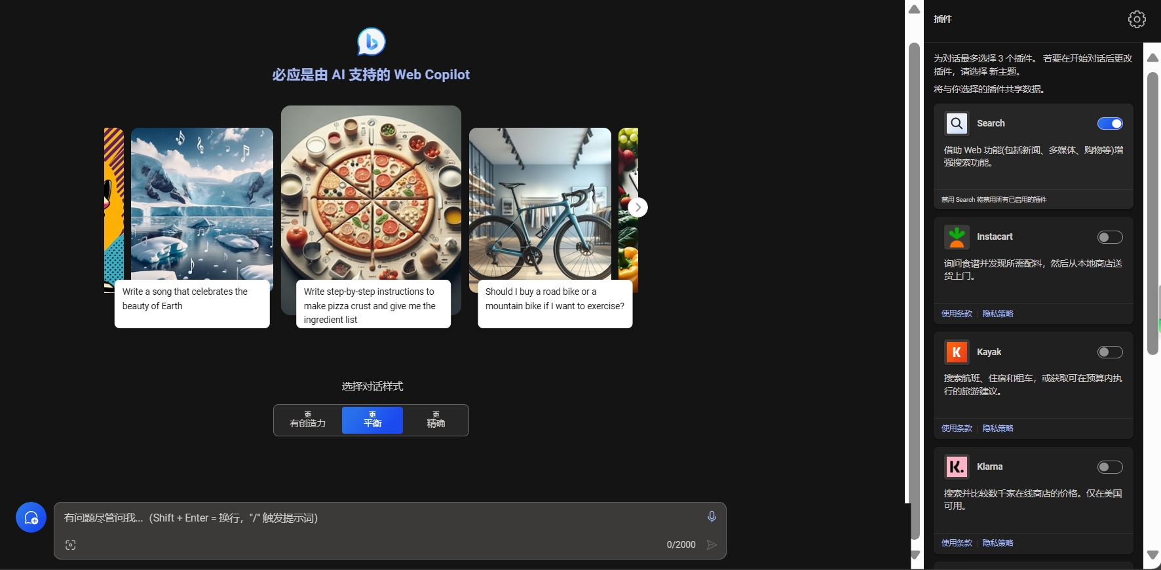
Task: Click the send message arrow icon
Action: 712,545
